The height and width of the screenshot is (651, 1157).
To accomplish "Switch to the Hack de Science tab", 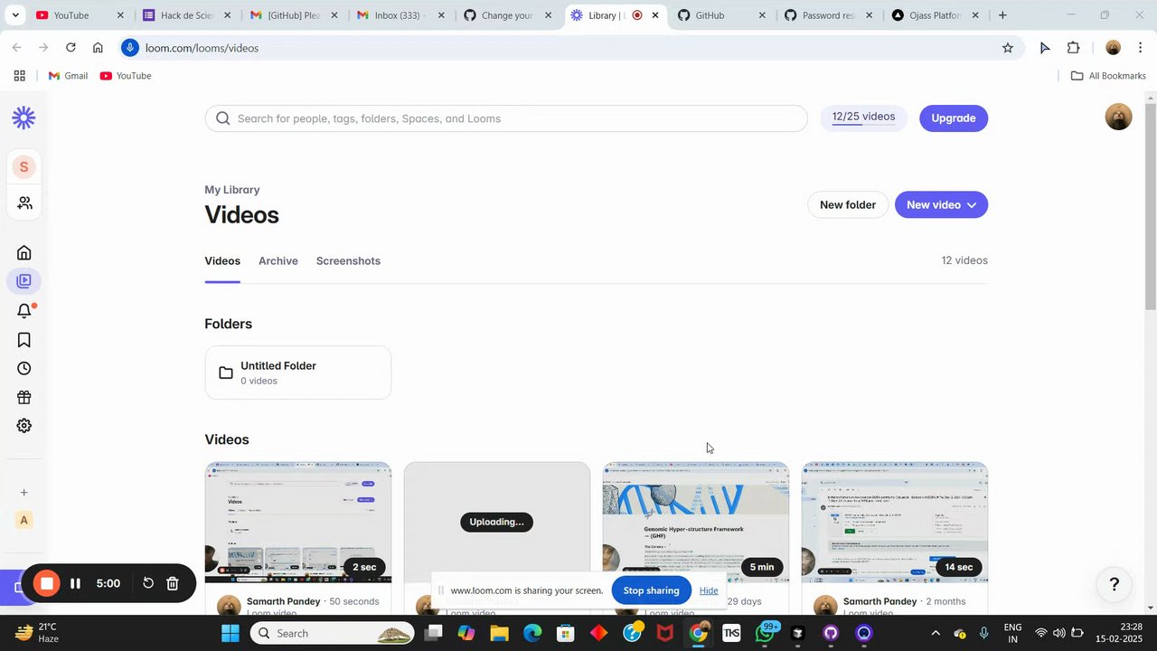I will pos(188,15).
